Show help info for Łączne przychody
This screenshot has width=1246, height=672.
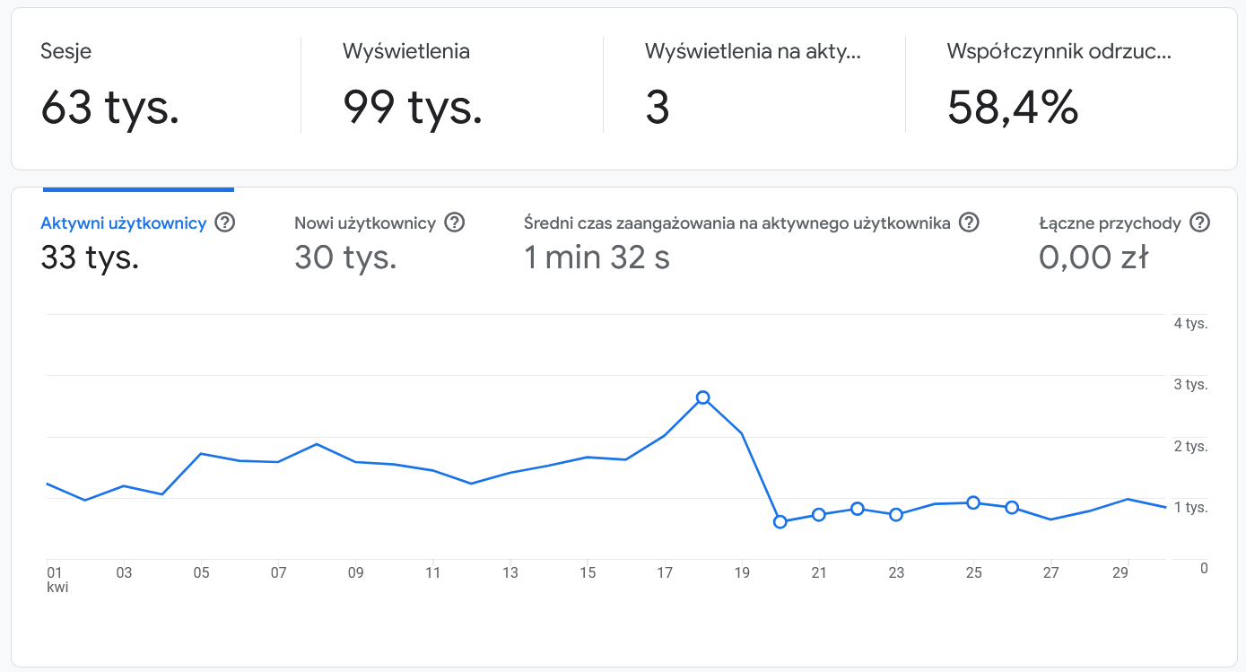(1199, 223)
